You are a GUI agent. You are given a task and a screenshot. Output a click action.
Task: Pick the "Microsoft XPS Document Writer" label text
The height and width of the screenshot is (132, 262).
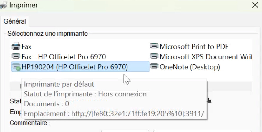[206, 57]
